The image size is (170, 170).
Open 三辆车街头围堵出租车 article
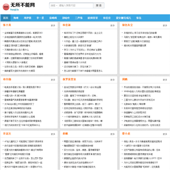click(x=83, y=121)
